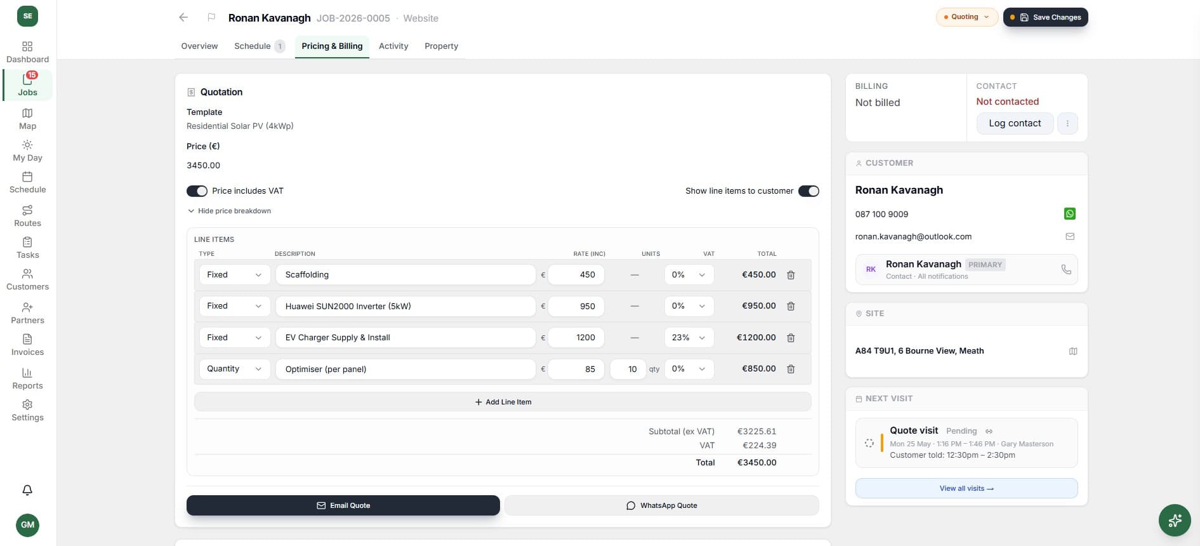
Task: Click Save Changes button
Action: pos(1046,17)
